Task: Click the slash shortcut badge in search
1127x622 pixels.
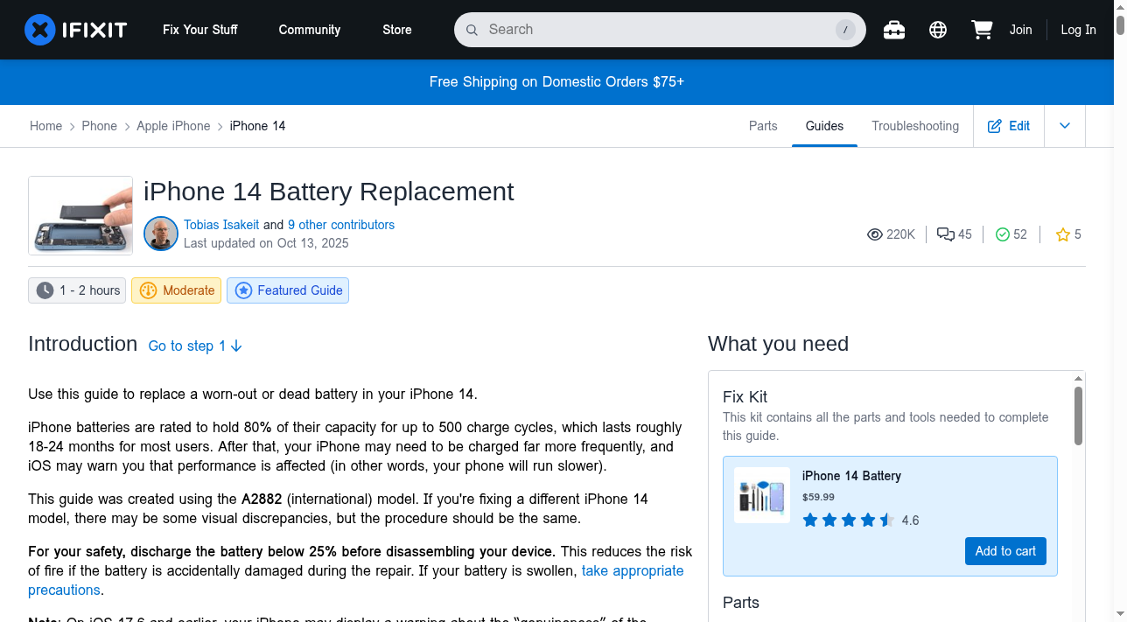Action: click(845, 30)
